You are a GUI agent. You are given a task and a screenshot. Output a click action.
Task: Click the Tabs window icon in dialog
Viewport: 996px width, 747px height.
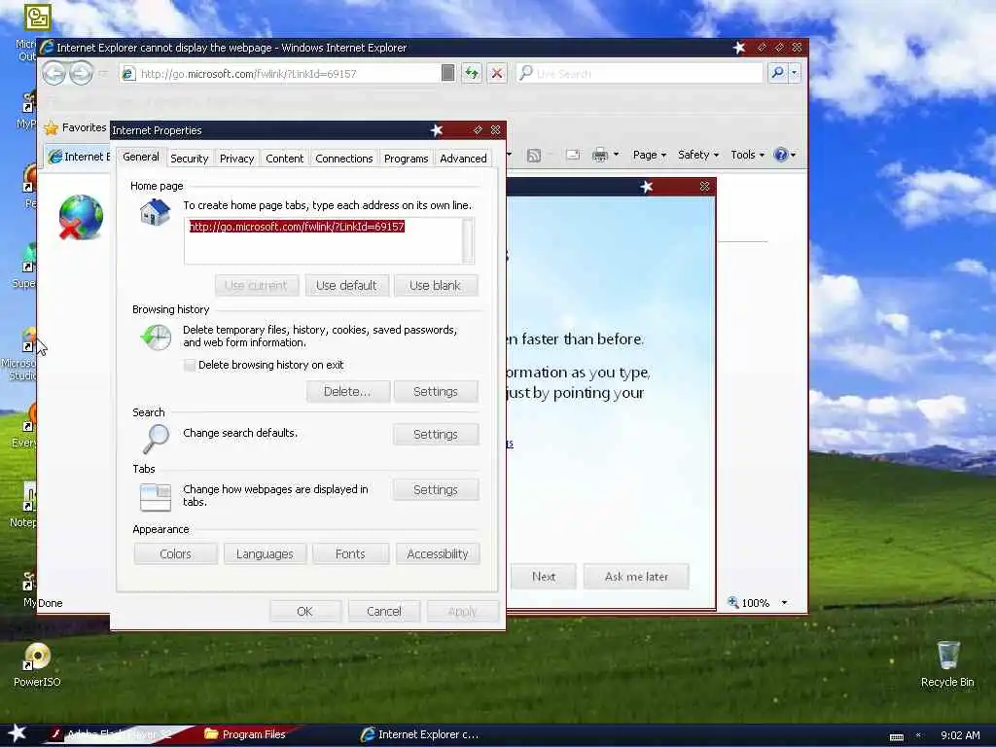click(156, 497)
